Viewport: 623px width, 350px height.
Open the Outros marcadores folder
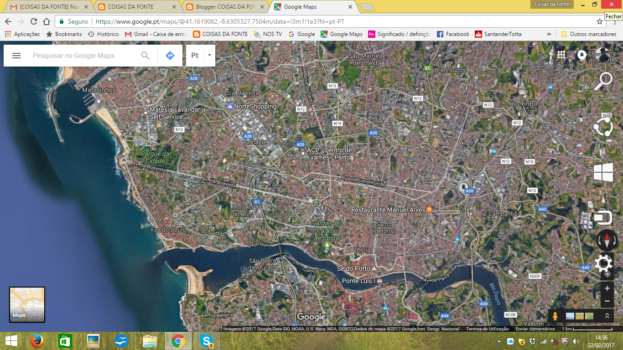[x=588, y=34]
